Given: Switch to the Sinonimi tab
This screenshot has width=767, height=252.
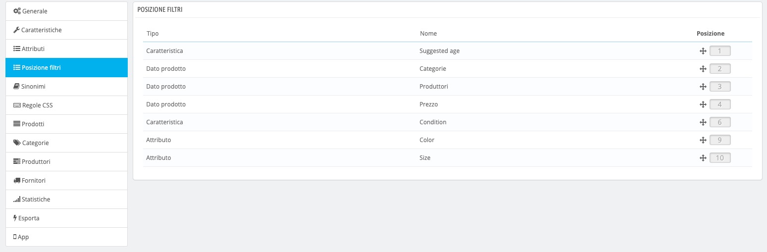Looking at the screenshot, I should point(66,87).
